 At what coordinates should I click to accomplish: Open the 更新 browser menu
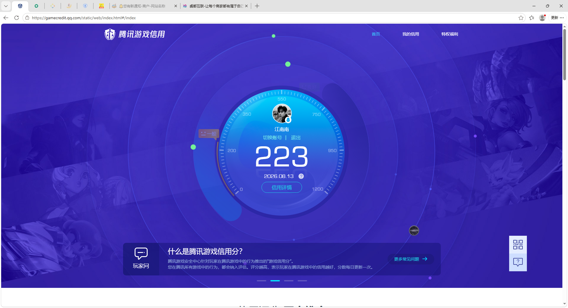[557, 18]
